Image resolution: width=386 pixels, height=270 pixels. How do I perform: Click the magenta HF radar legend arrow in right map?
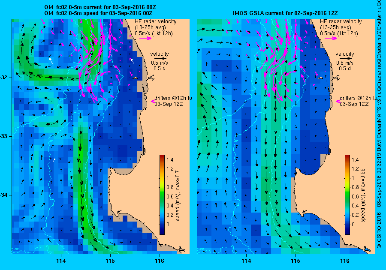tap(331, 38)
